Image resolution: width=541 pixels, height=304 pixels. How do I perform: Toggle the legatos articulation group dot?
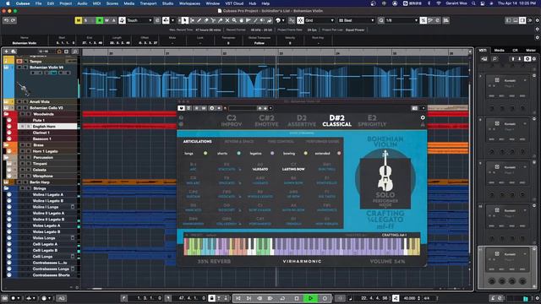coord(272,154)
